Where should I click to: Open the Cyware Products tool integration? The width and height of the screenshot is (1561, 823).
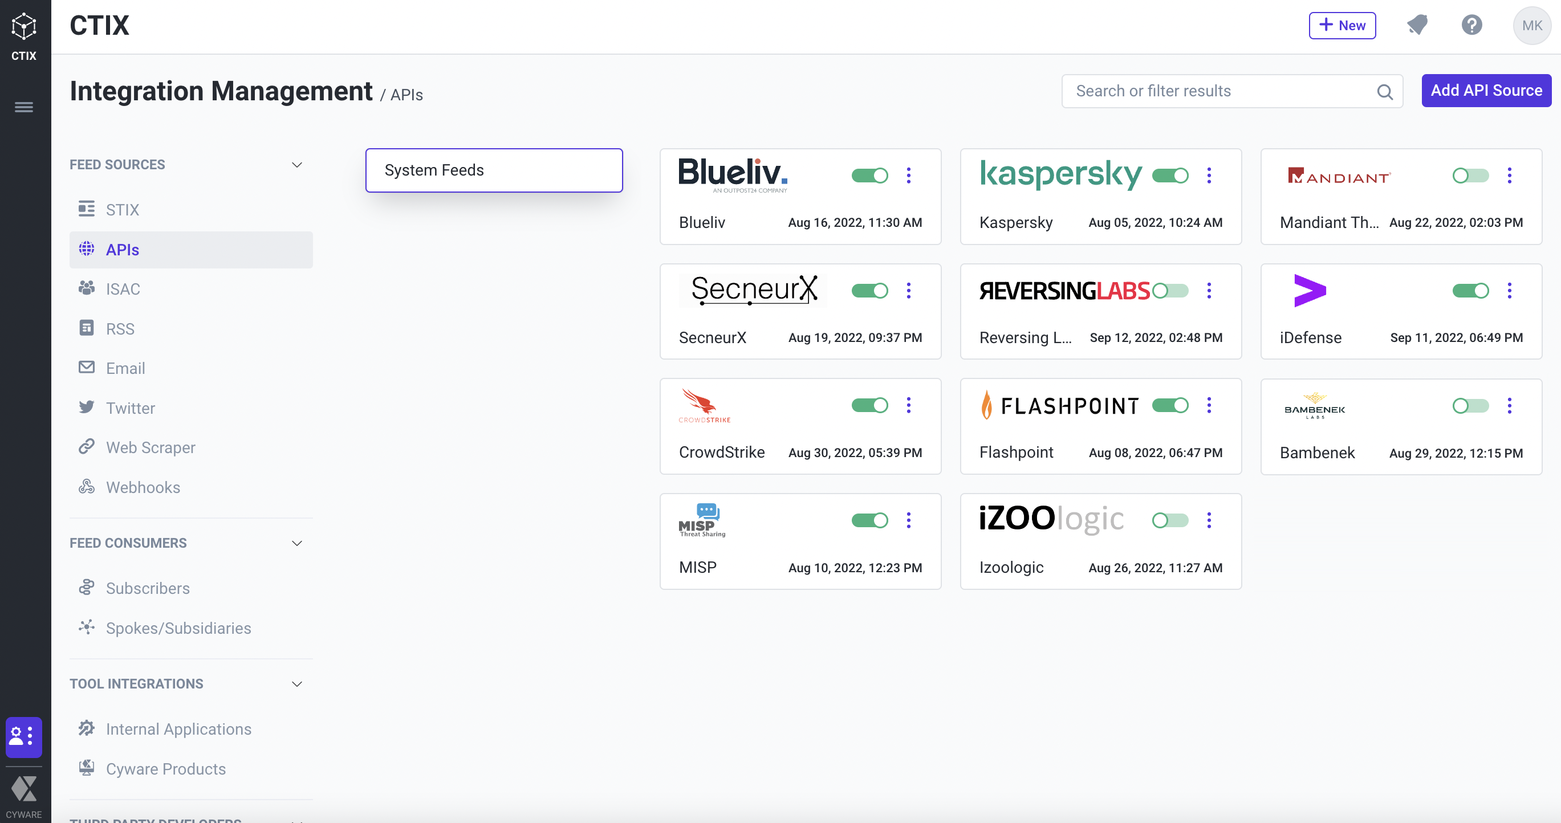tap(165, 768)
